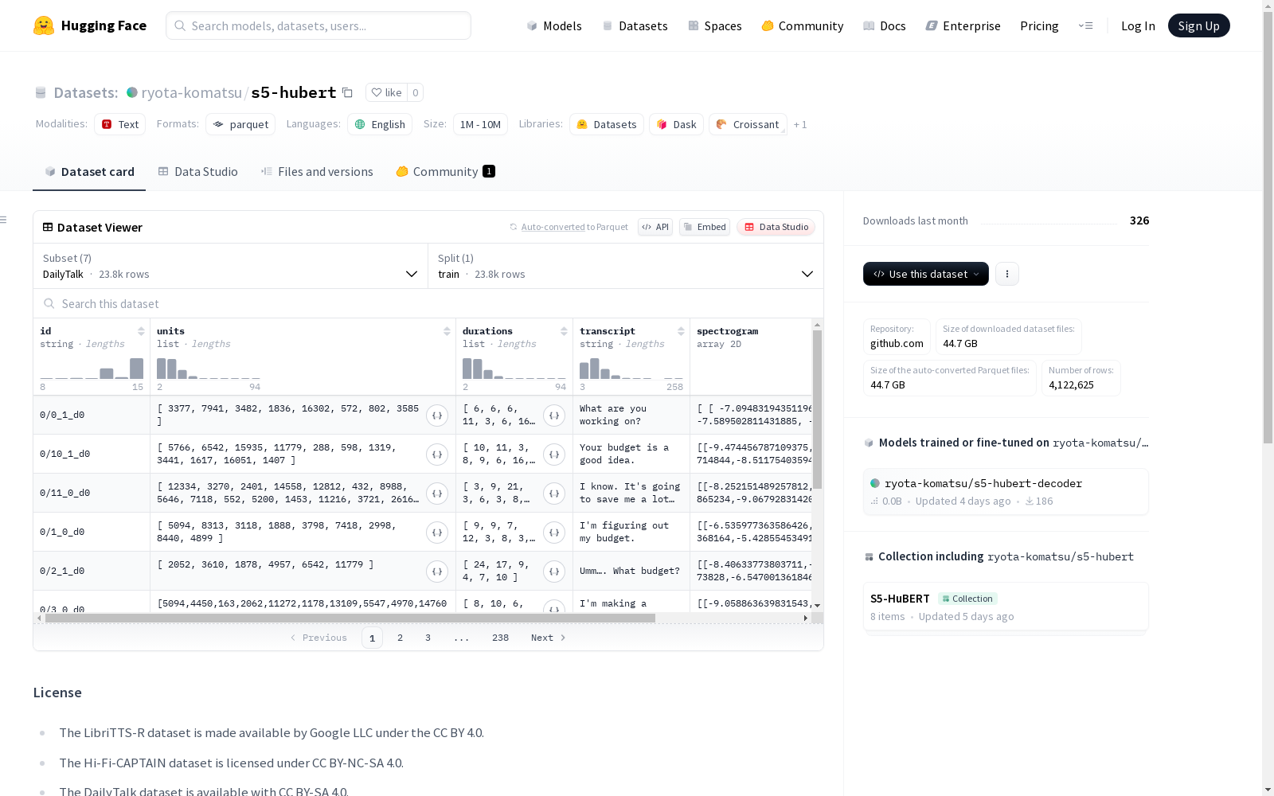Click the Hugging Face logo icon
Viewport: 1274px width, 796px height.
[x=44, y=25]
